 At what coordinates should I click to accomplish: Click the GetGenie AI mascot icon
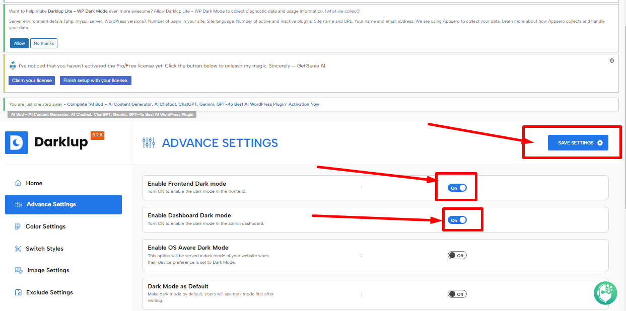(13, 65)
